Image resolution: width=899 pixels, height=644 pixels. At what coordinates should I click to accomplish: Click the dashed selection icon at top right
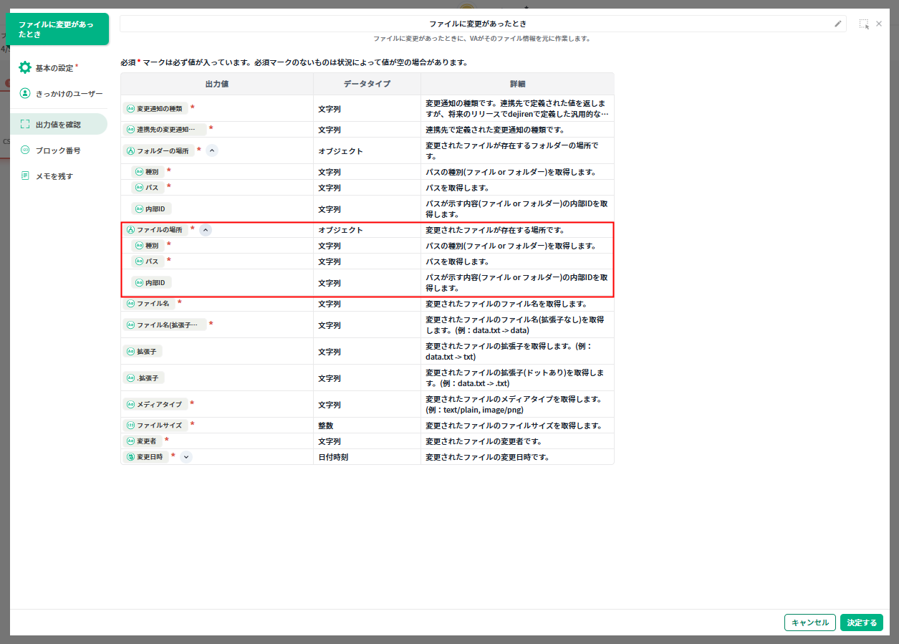coord(864,24)
